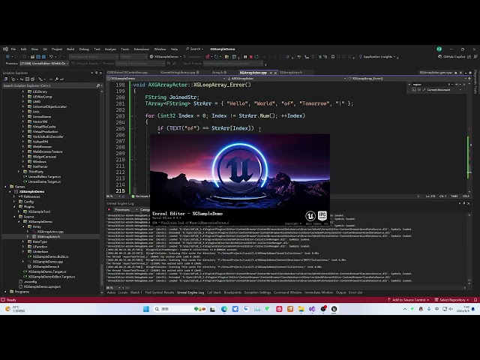Click the Visual Studio logo icon

point(5,49)
